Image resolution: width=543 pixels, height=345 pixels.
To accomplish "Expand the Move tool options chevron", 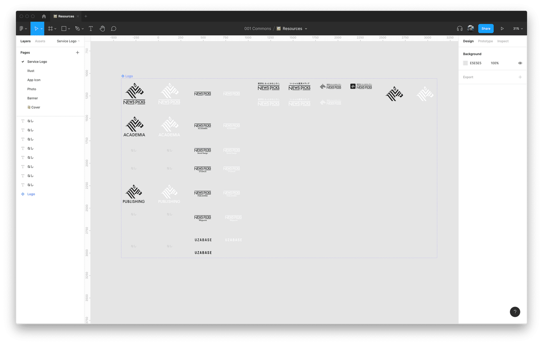I will (x=42, y=29).
